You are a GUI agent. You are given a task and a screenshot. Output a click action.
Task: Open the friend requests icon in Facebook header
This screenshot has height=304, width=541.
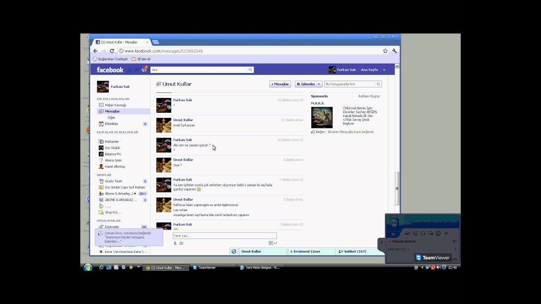click(130, 70)
